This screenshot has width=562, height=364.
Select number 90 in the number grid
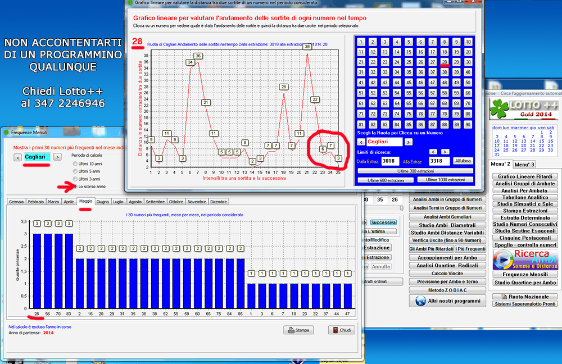click(x=468, y=125)
